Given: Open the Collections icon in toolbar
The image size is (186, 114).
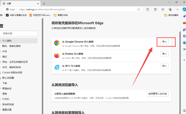Looking at the screenshot, I should [170, 9].
